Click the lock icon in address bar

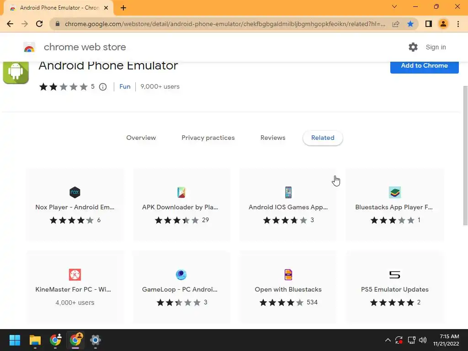coord(58,24)
